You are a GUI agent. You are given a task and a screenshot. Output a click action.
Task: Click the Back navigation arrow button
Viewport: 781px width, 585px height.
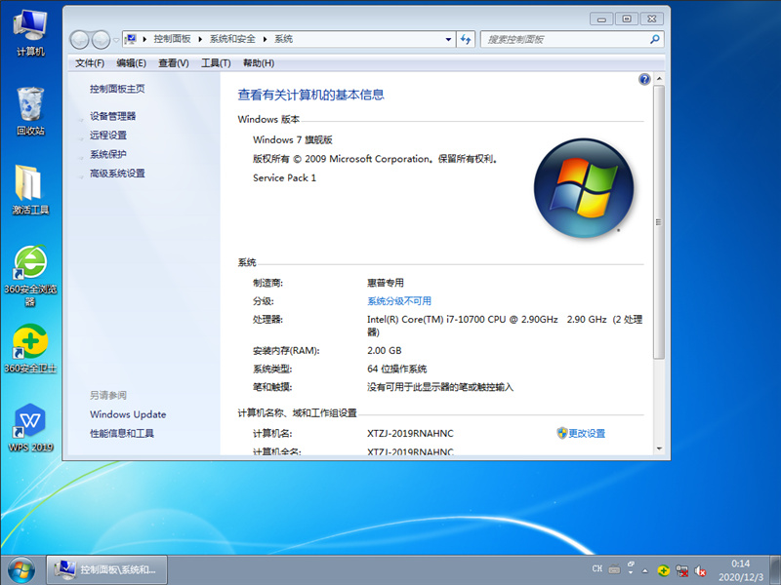(x=79, y=40)
